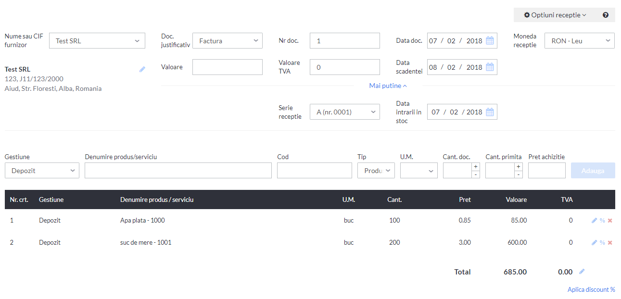The image size is (621, 299).
Task: Click the Aplica discount % link
Action: pos(591,289)
